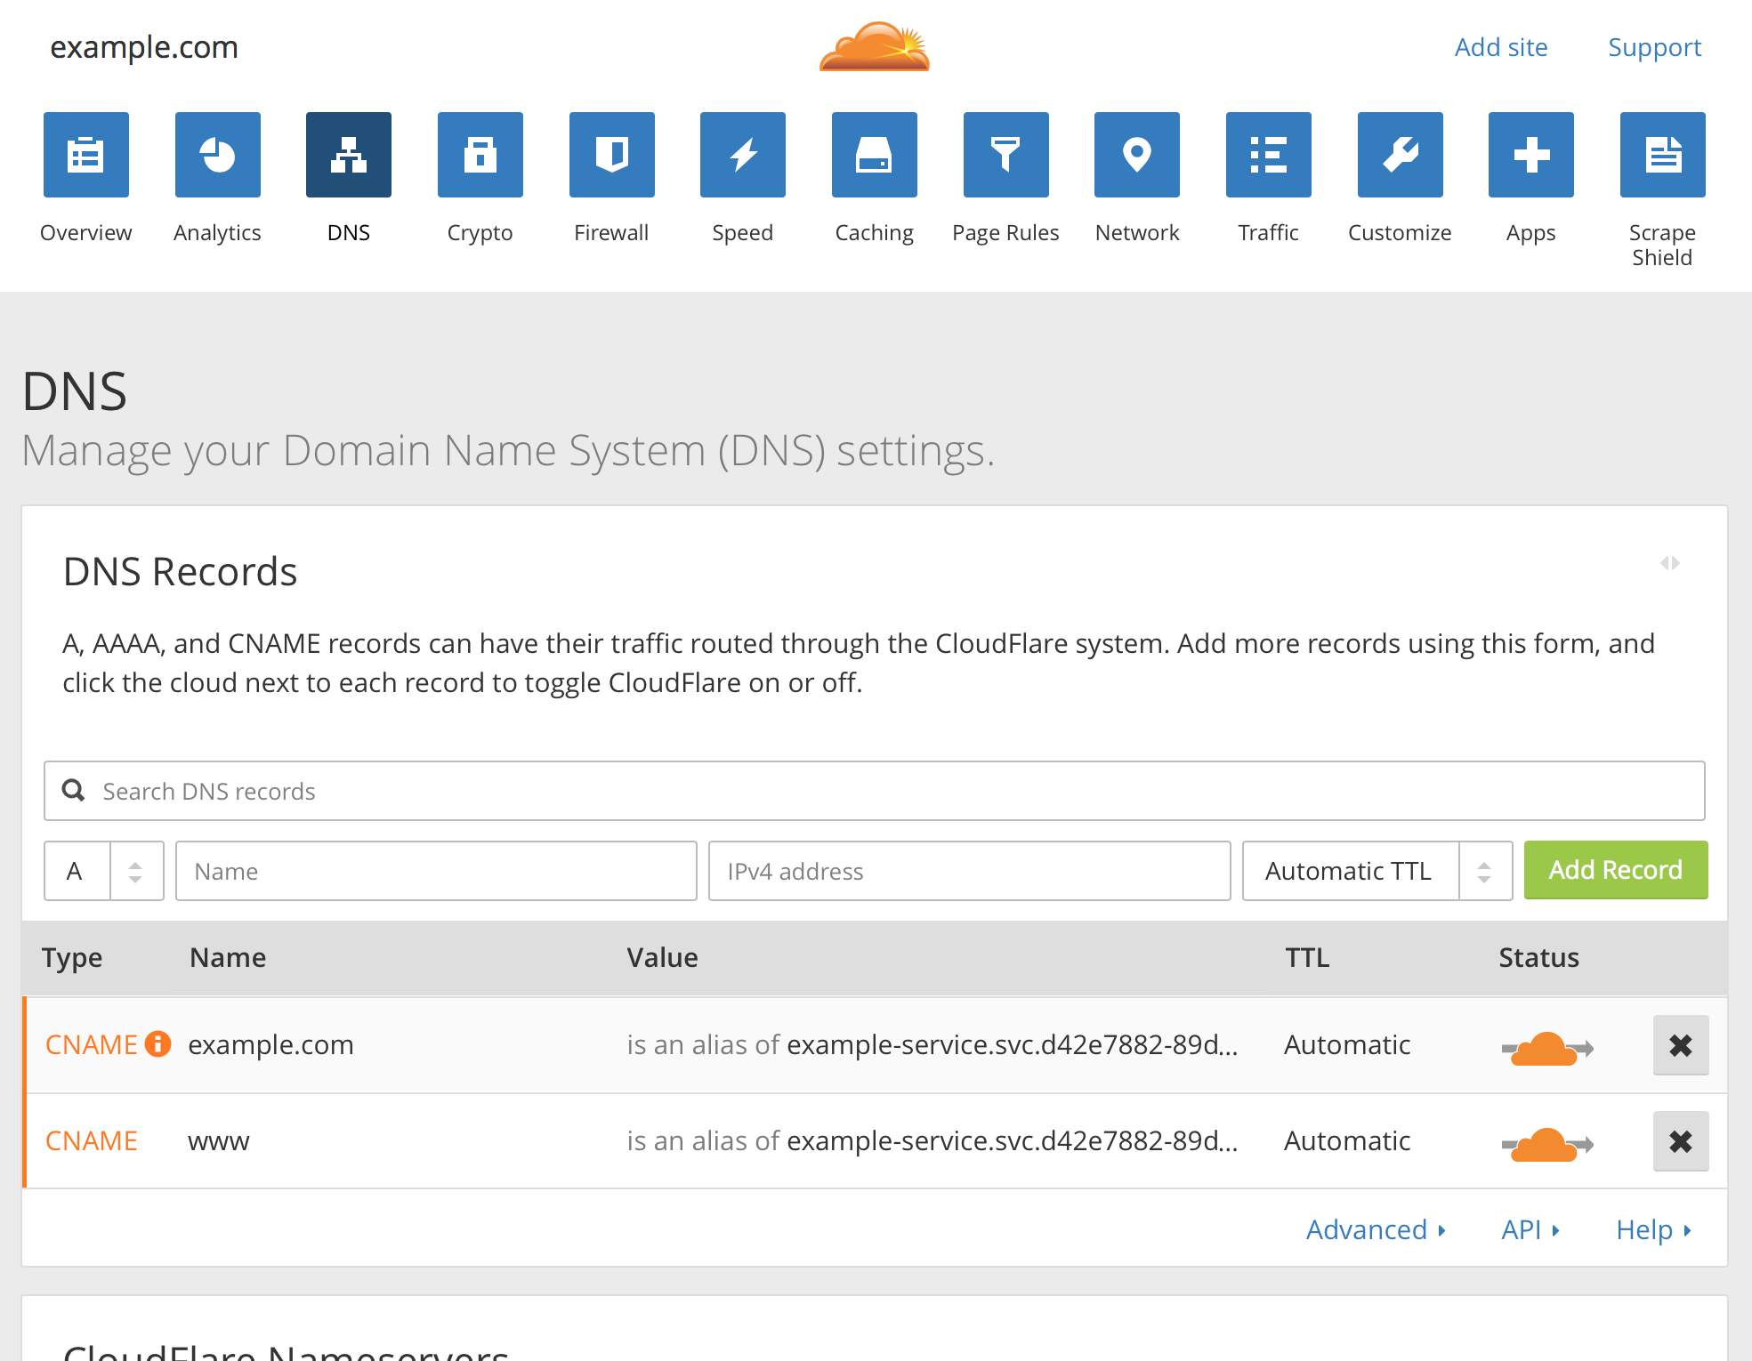
Task: Focus the IPv4 address input field
Action: tap(970, 871)
